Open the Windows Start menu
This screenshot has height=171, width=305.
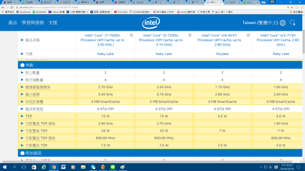[x=5, y=167]
